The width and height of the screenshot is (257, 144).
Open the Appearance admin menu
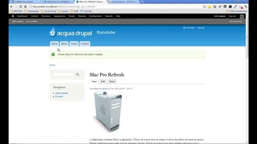[59, 16]
